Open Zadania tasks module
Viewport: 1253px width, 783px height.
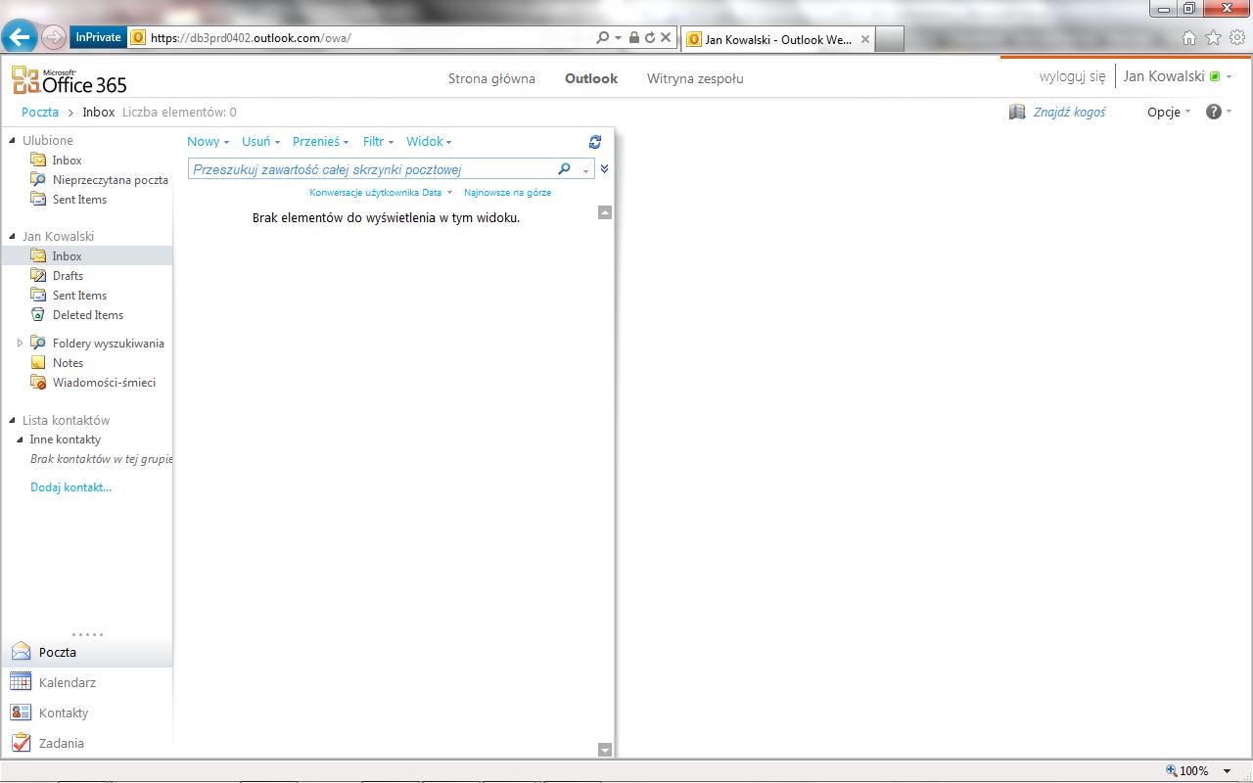click(61, 743)
